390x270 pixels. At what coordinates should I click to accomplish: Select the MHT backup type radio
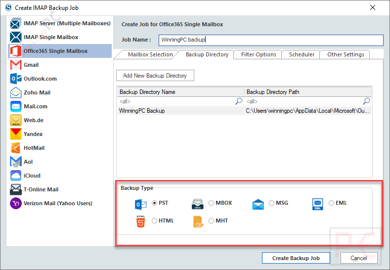pos(211,221)
